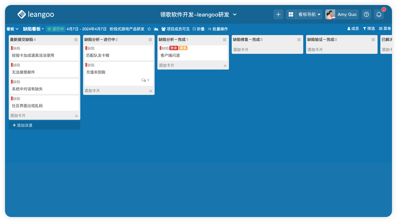397x222 pixels.
Task: Click the leangoo logo
Action: (36, 14)
